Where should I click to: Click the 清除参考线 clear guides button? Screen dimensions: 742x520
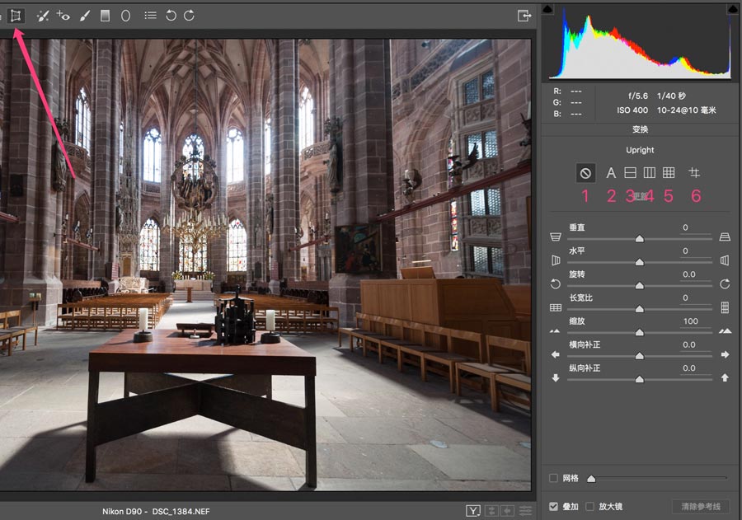click(x=701, y=506)
